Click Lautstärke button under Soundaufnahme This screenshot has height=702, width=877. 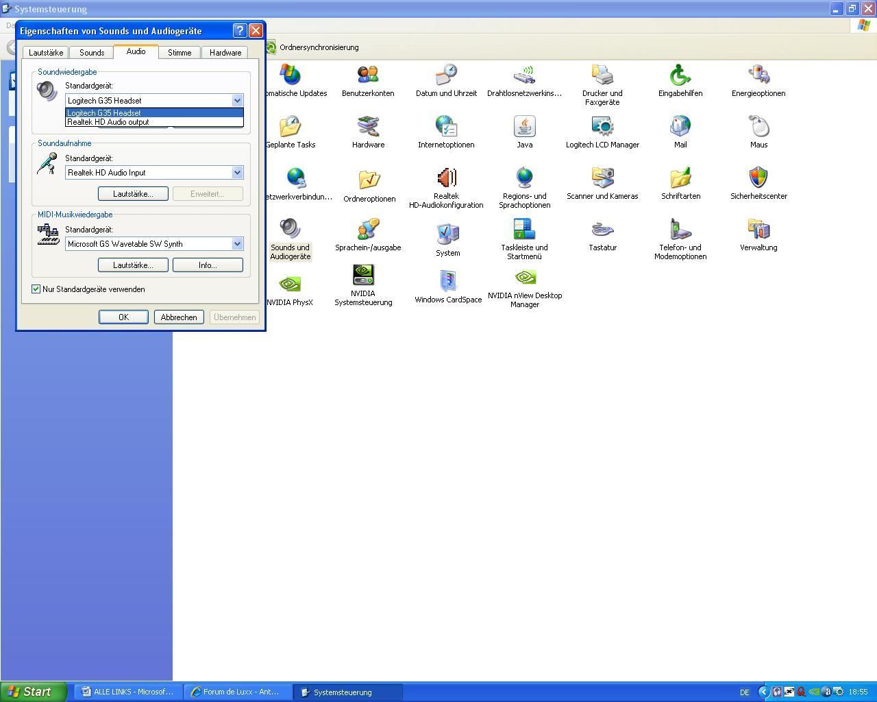133,194
